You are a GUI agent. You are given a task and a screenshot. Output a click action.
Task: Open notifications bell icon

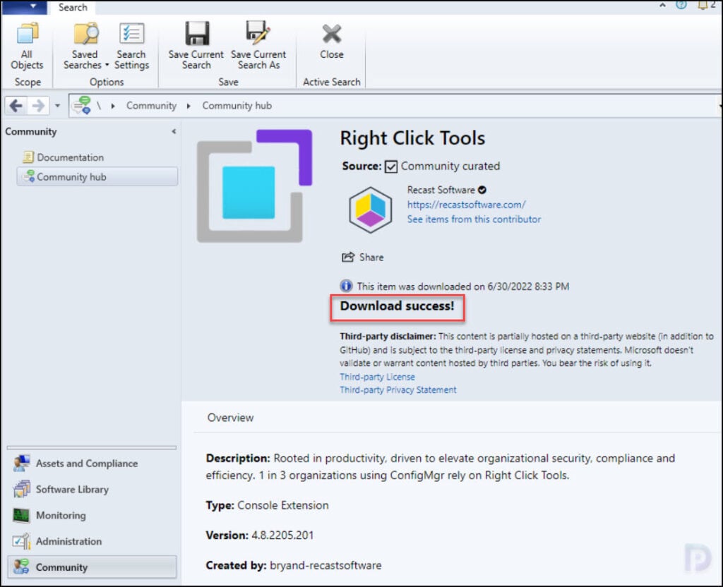pos(703,5)
